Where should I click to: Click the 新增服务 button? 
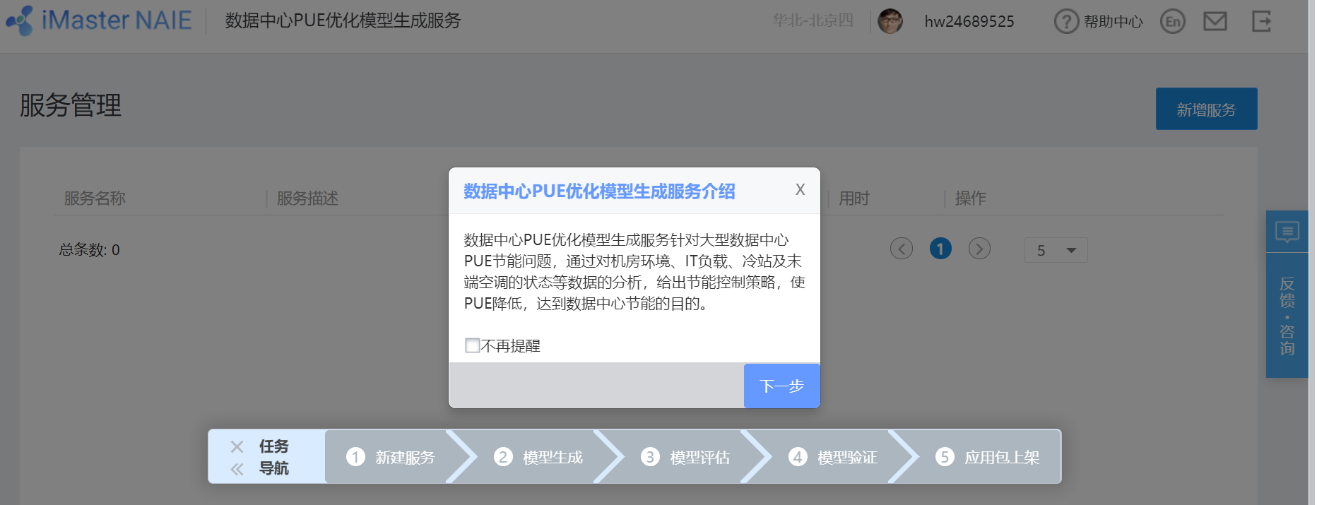pos(1206,109)
